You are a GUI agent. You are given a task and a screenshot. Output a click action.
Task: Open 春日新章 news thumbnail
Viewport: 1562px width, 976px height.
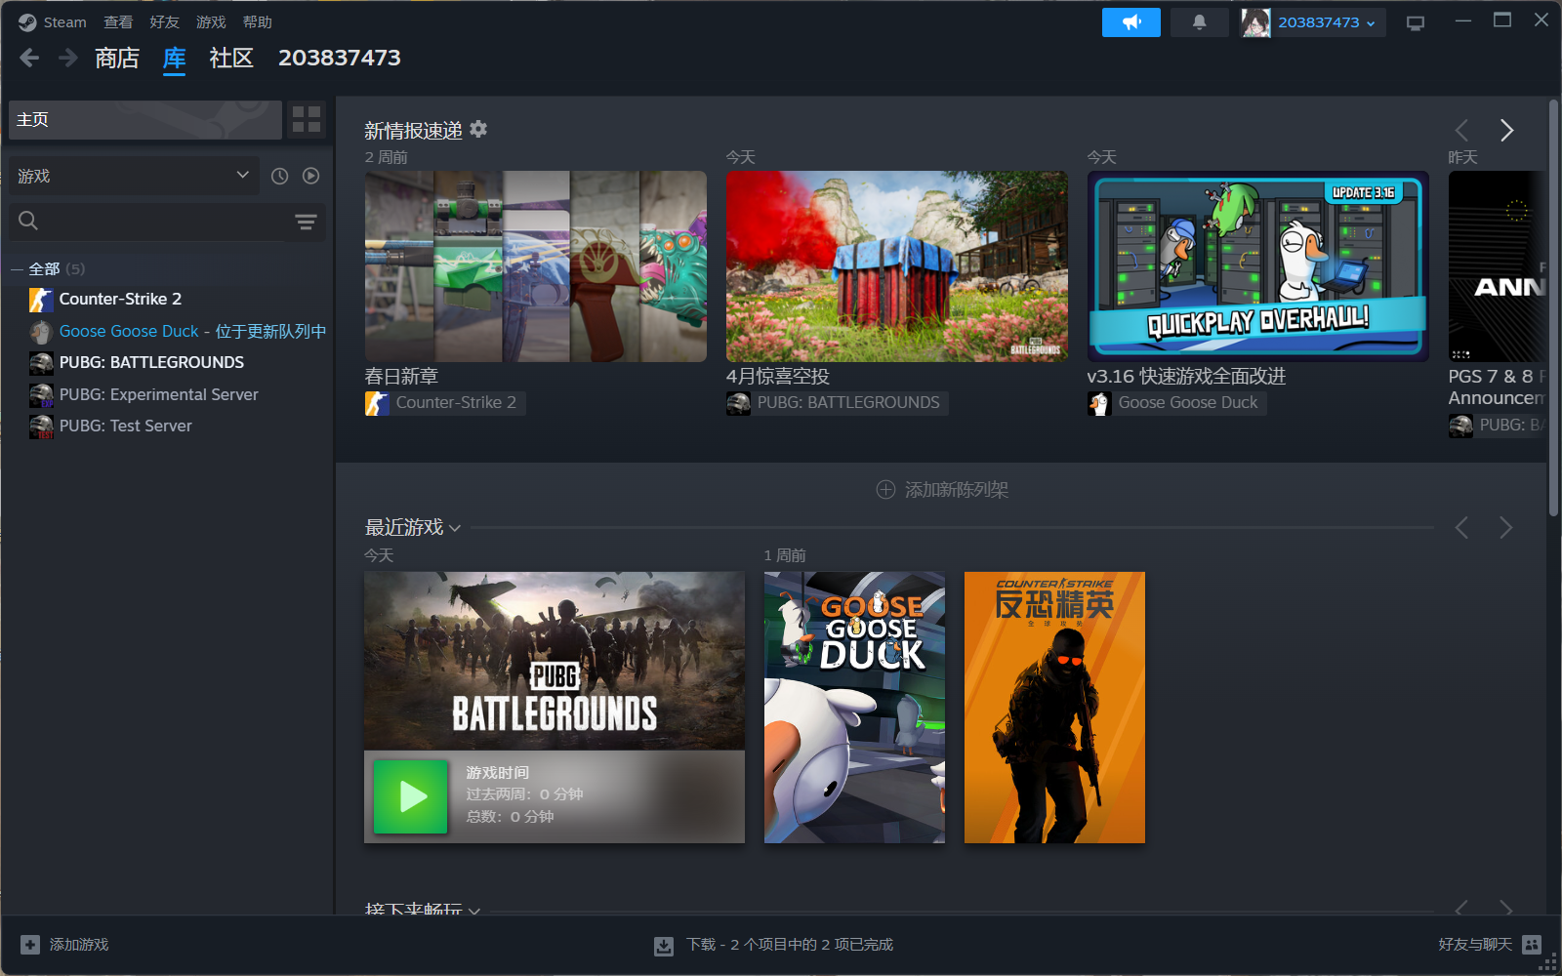click(x=536, y=266)
